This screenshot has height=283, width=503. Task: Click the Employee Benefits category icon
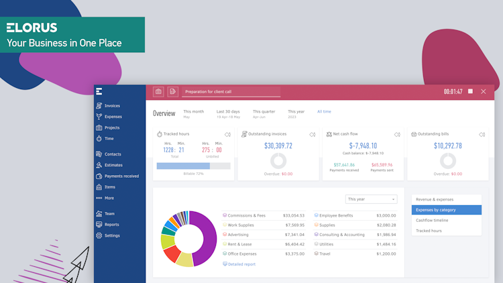pos(317,215)
